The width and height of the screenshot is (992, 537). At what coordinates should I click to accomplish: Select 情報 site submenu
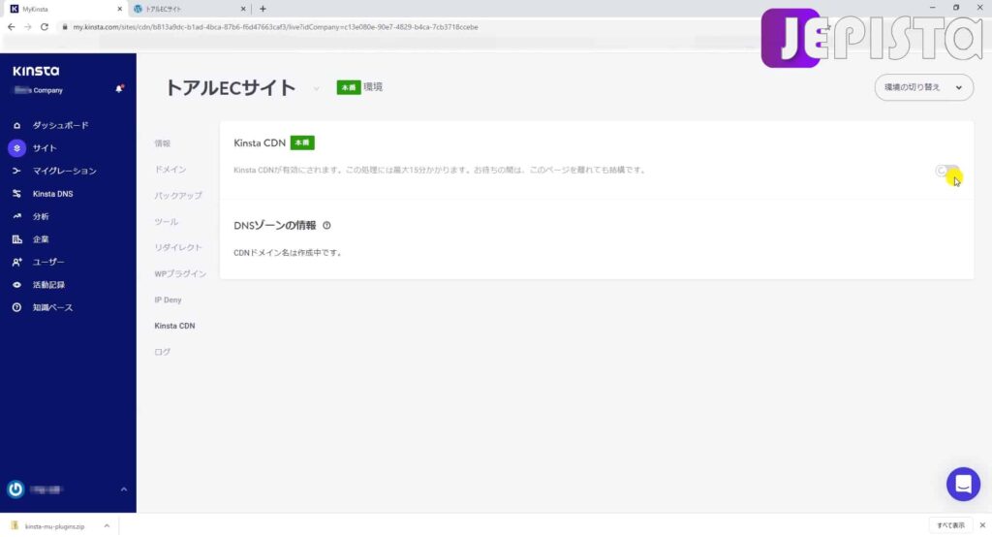pyautogui.click(x=163, y=143)
